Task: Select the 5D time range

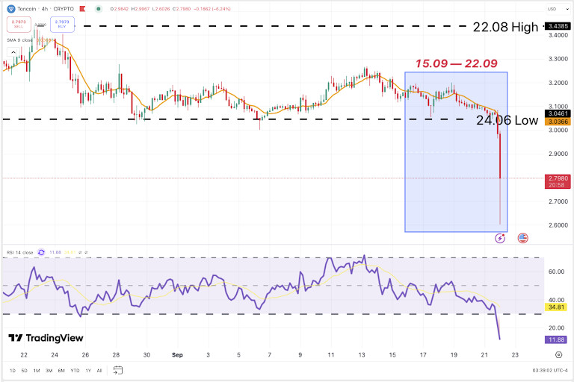Action: pos(24,371)
